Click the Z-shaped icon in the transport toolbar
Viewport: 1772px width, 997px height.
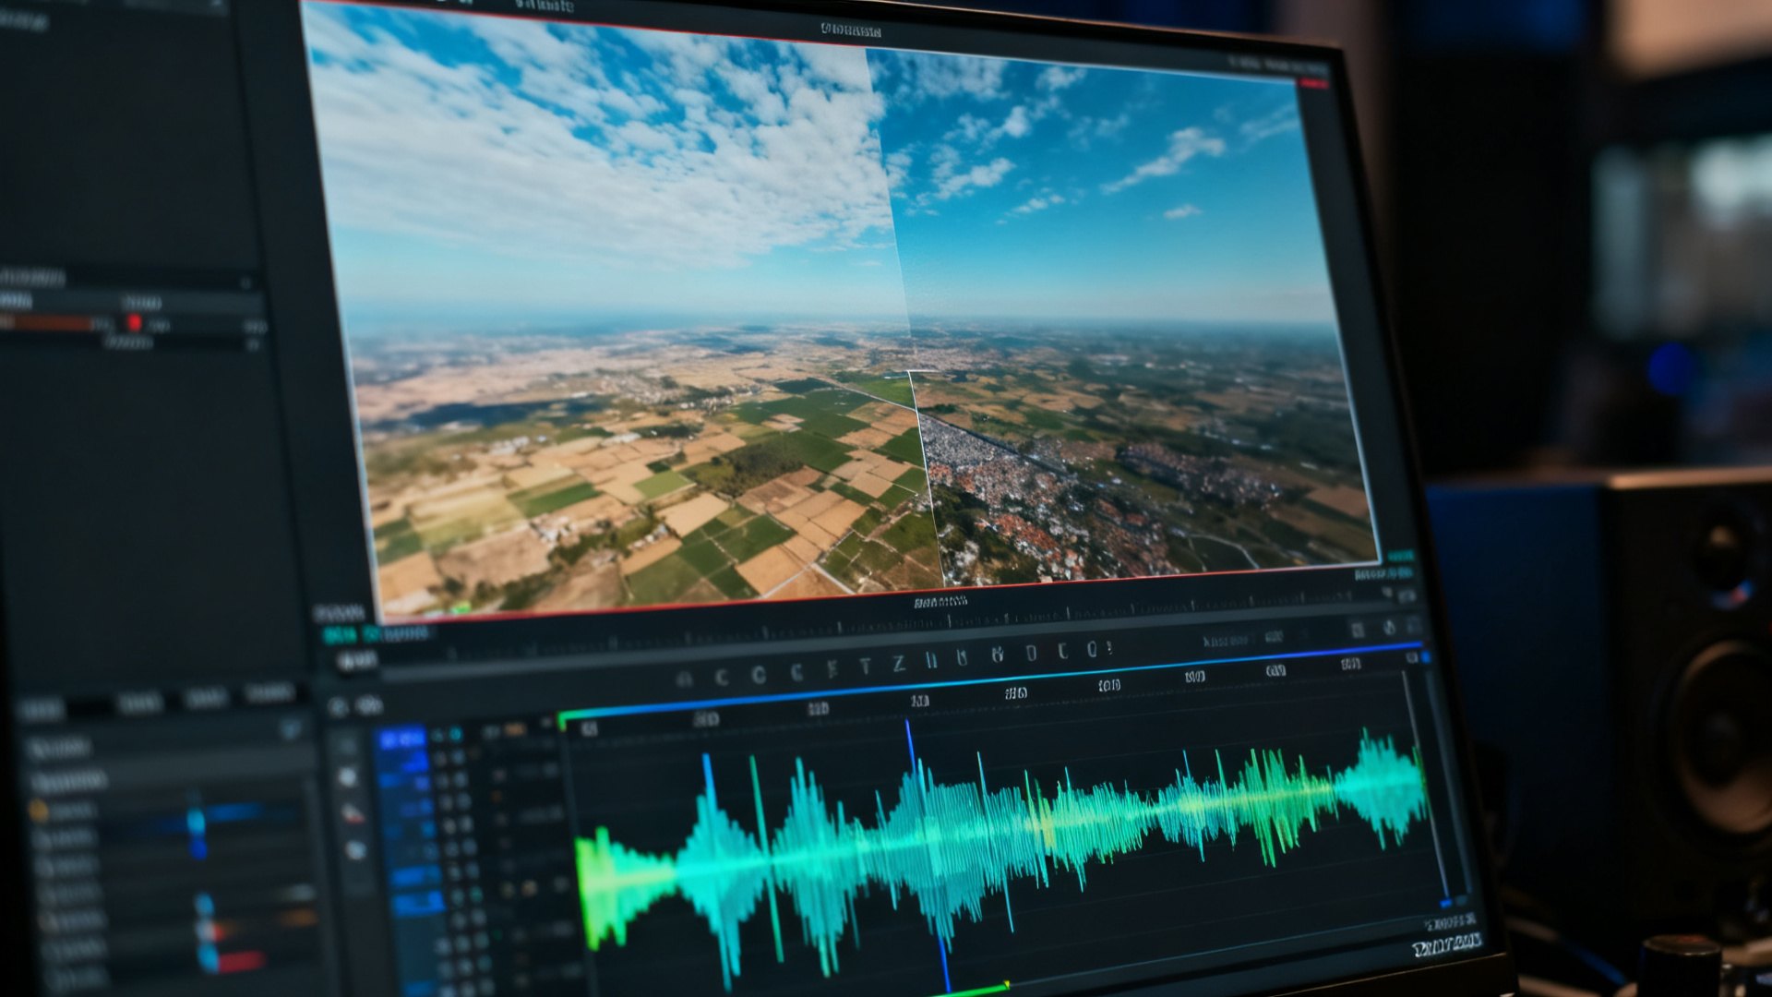point(898,664)
